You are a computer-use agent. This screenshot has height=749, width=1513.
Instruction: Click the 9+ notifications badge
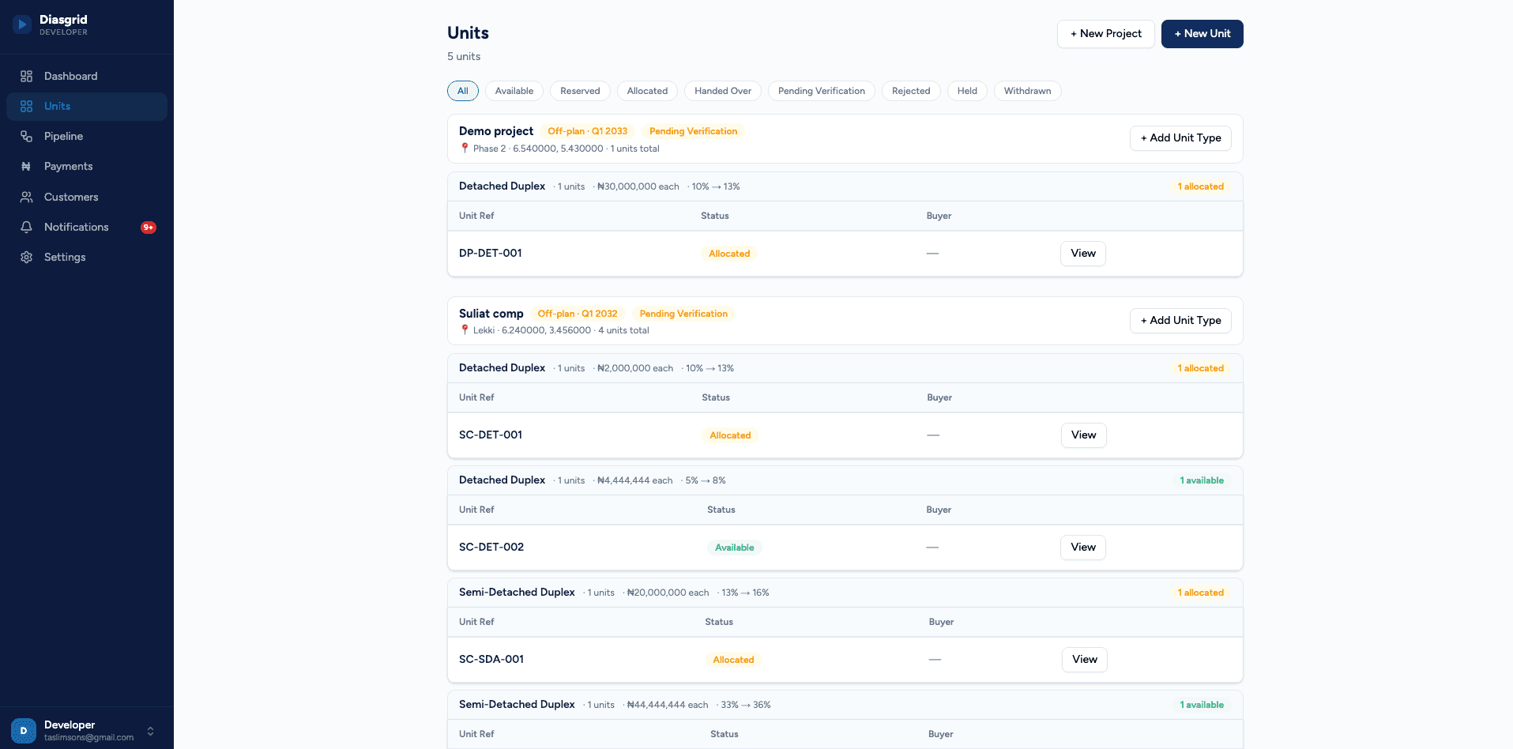click(x=149, y=228)
